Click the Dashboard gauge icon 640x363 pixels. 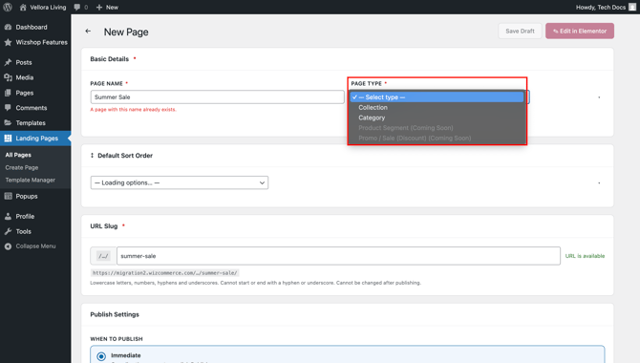click(8, 27)
